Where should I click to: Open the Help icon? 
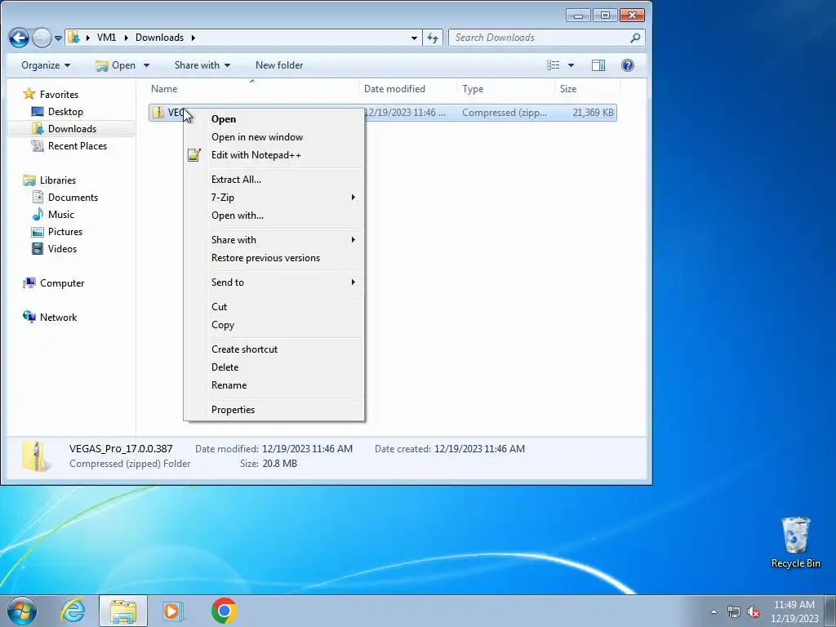coord(628,65)
